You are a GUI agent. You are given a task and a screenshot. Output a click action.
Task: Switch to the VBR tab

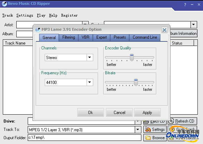pyautogui.click(x=86, y=38)
